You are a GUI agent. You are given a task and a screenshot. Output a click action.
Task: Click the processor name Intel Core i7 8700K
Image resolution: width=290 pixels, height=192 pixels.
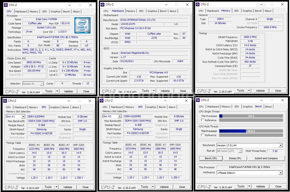pyautogui.click(x=46, y=19)
